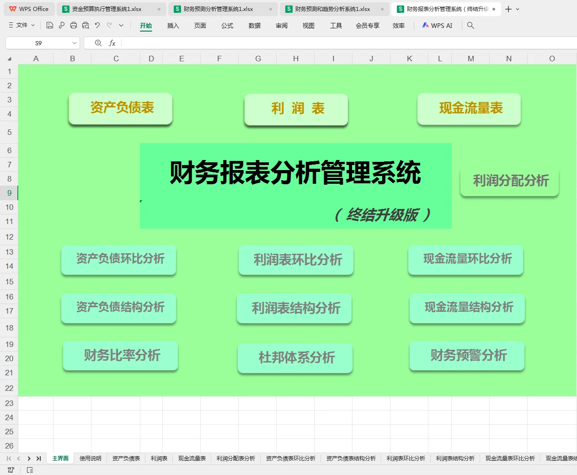This screenshot has width=577, height=475.
Task: Open the 工具 ribbon tab
Action: tap(336, 26)
